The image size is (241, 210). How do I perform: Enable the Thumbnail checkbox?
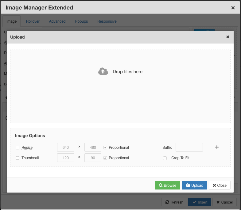[17, 158]
